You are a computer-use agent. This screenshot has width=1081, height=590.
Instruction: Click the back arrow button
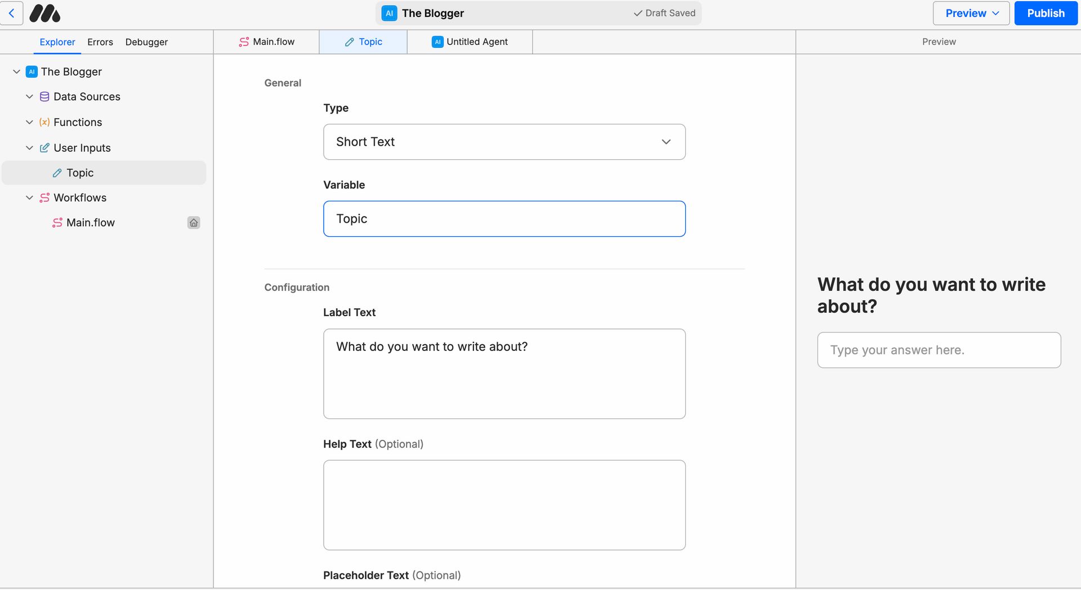(x=11, y=13)
